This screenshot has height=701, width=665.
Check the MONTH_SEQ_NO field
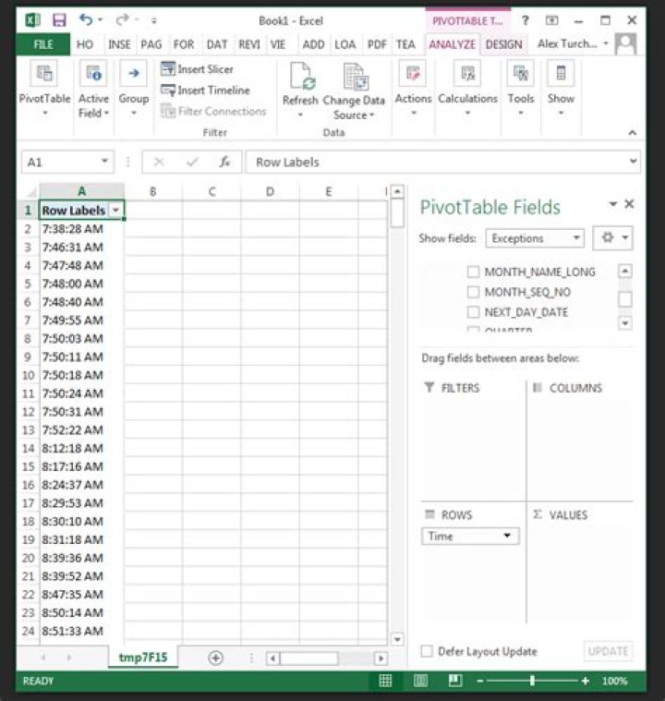coord(473,292)
